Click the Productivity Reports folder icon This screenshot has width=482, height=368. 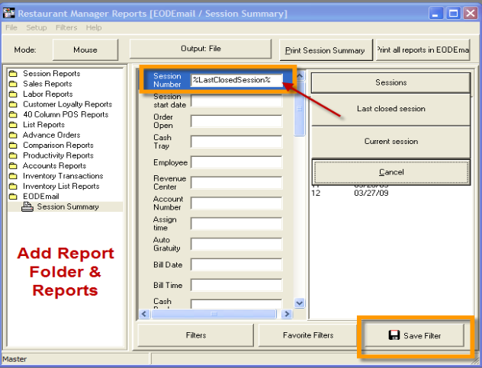point(13,155)
